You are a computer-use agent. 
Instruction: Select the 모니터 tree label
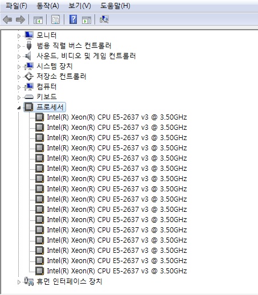coord(47,35)
